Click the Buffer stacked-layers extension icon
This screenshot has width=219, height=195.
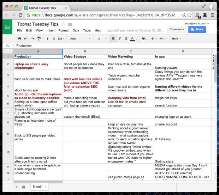(x=205, y=15)
